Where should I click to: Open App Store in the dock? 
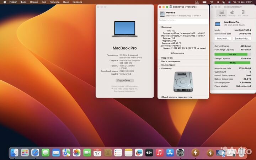170,153
